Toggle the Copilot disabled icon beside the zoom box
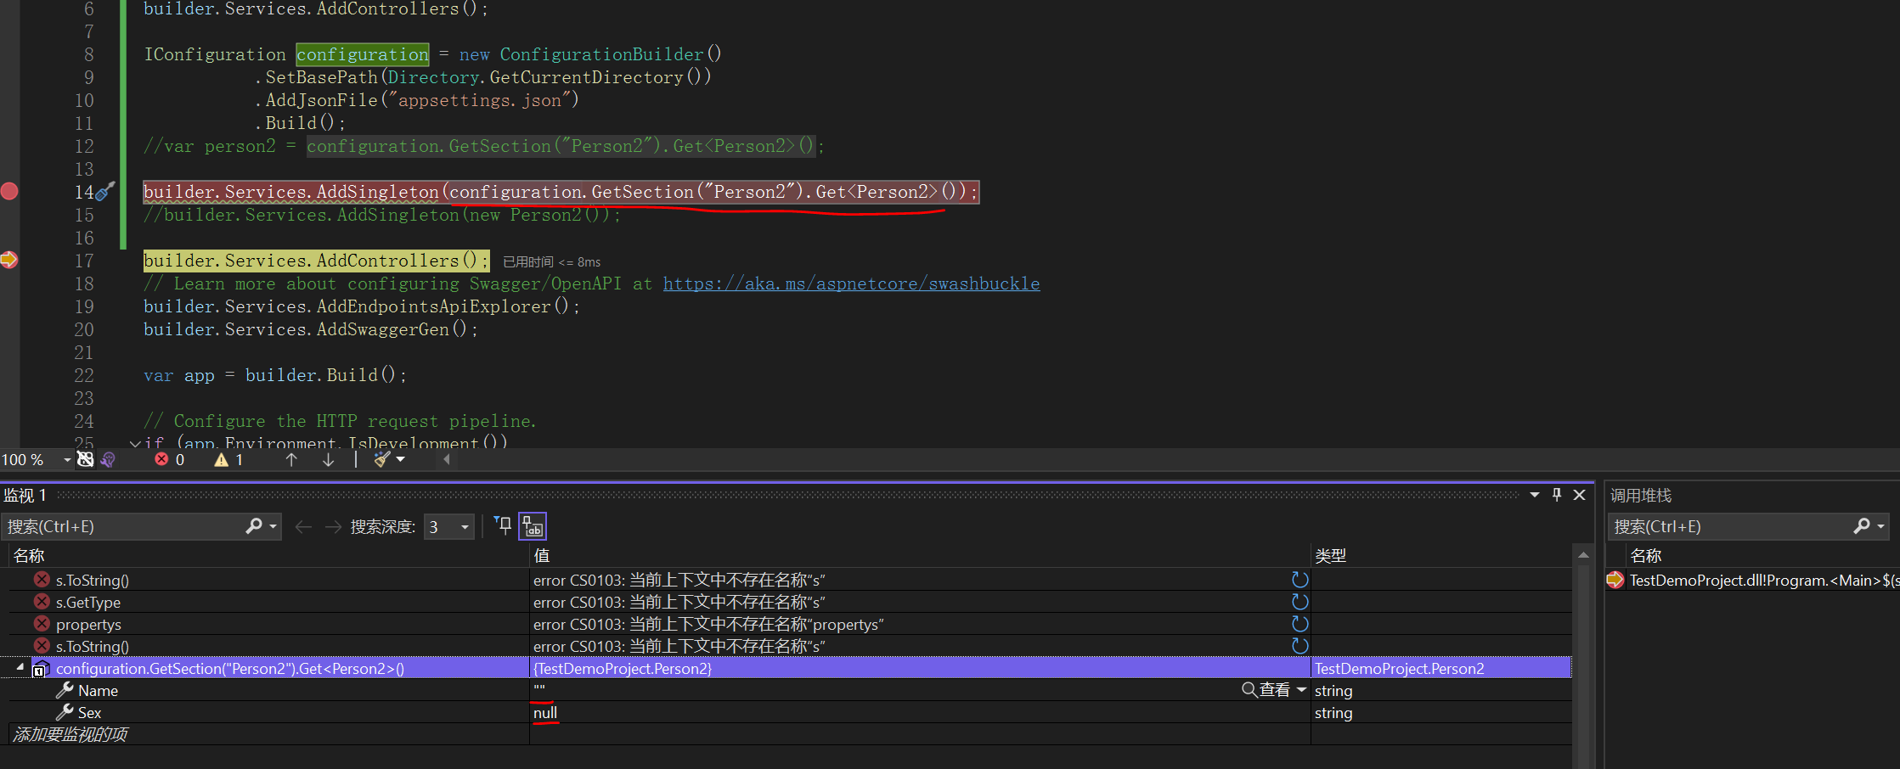This screenshot has width=1900, height=769. pos(86,459)
